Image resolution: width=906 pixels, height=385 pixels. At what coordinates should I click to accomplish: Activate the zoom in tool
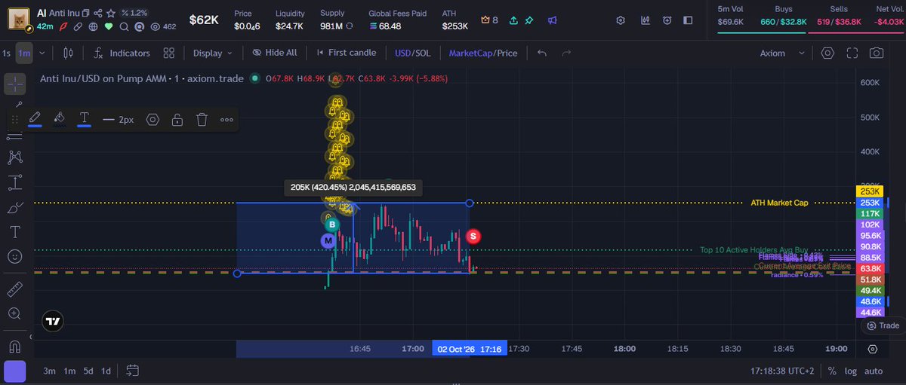pos(15,313)
